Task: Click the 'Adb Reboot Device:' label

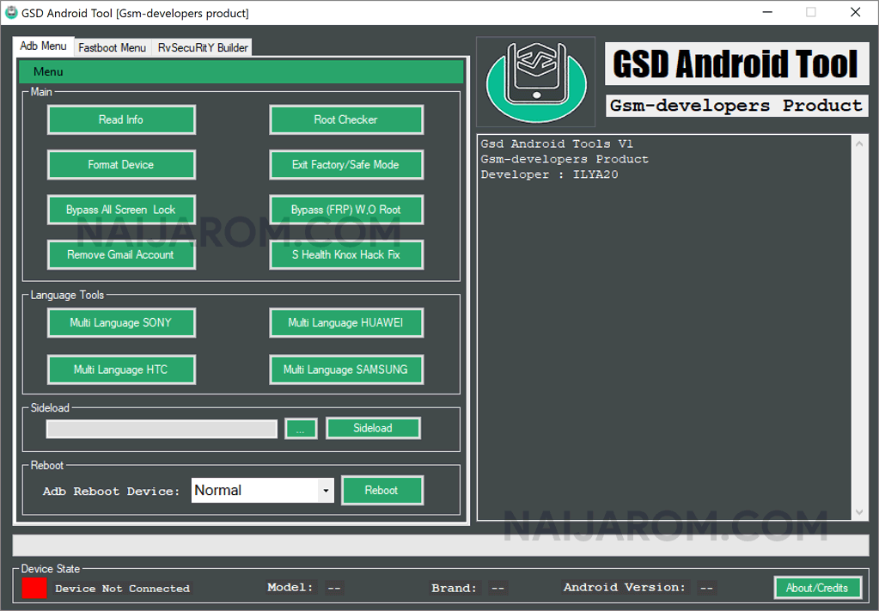Action: pyautogui.click(x=111, y=492)
